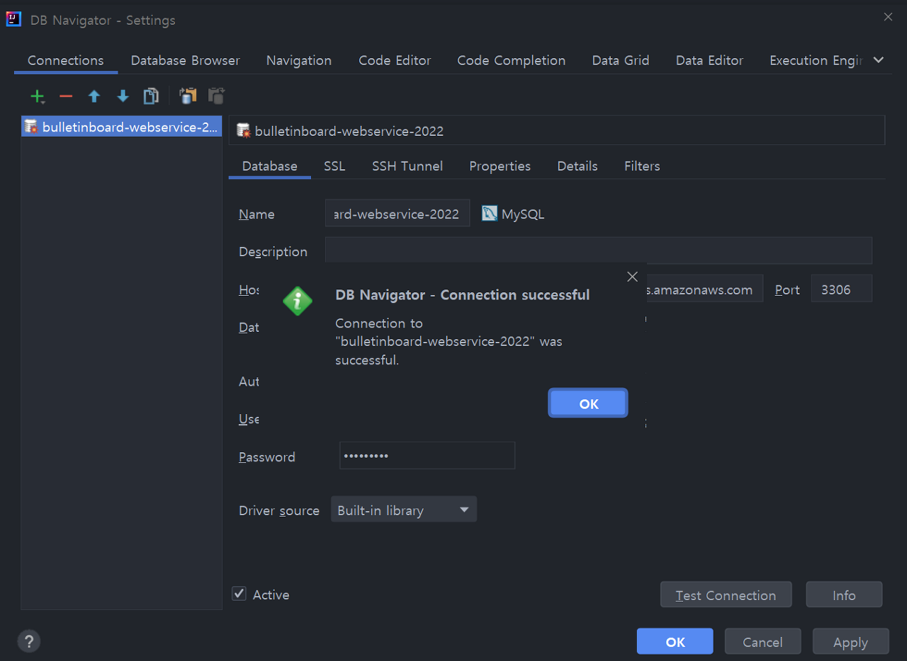Click the Test Connection button
This screenshot has width=907, height=661.
[x=726, y=594]
